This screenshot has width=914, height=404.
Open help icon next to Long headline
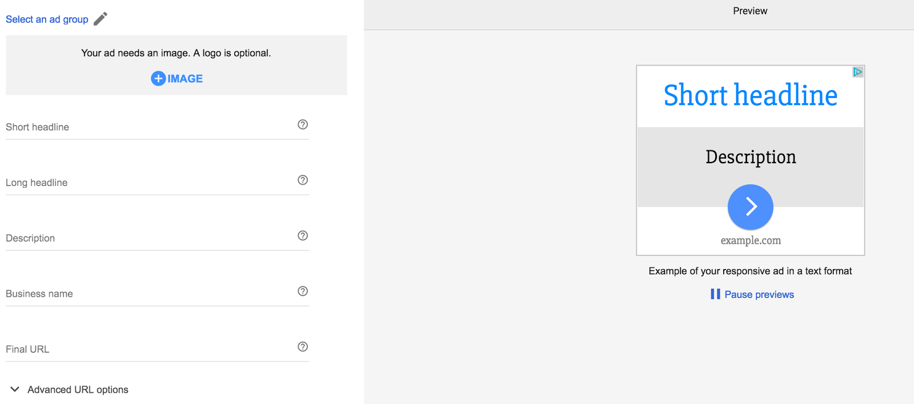(x=303, y=180)
